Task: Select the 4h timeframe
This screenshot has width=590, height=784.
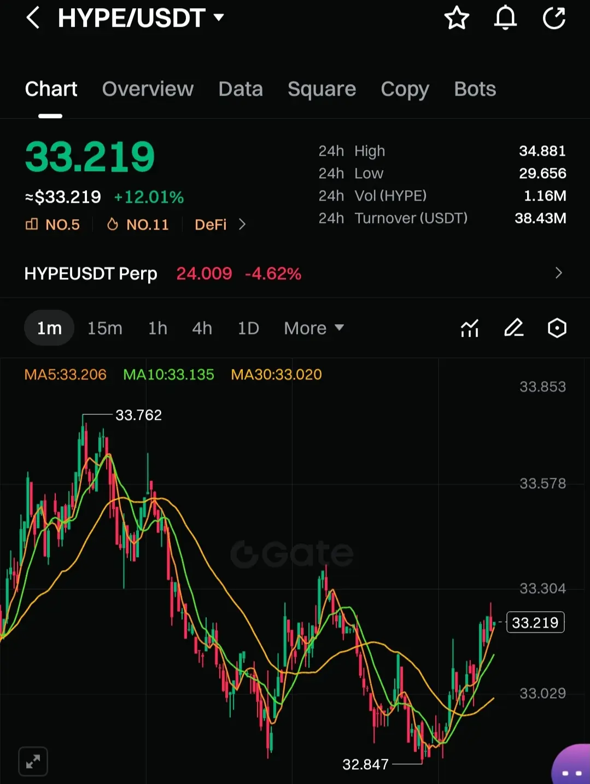Action: pos(202,328)
